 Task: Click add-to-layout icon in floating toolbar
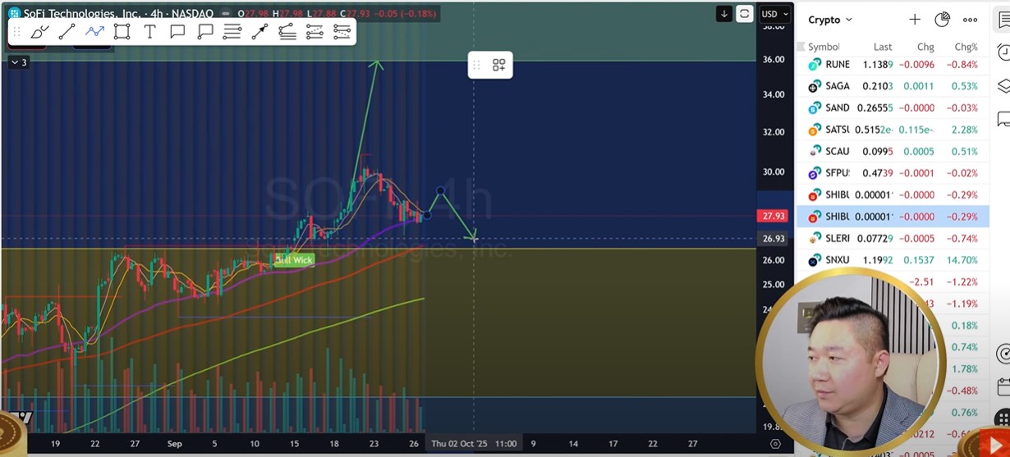click(x=498, y=65)
